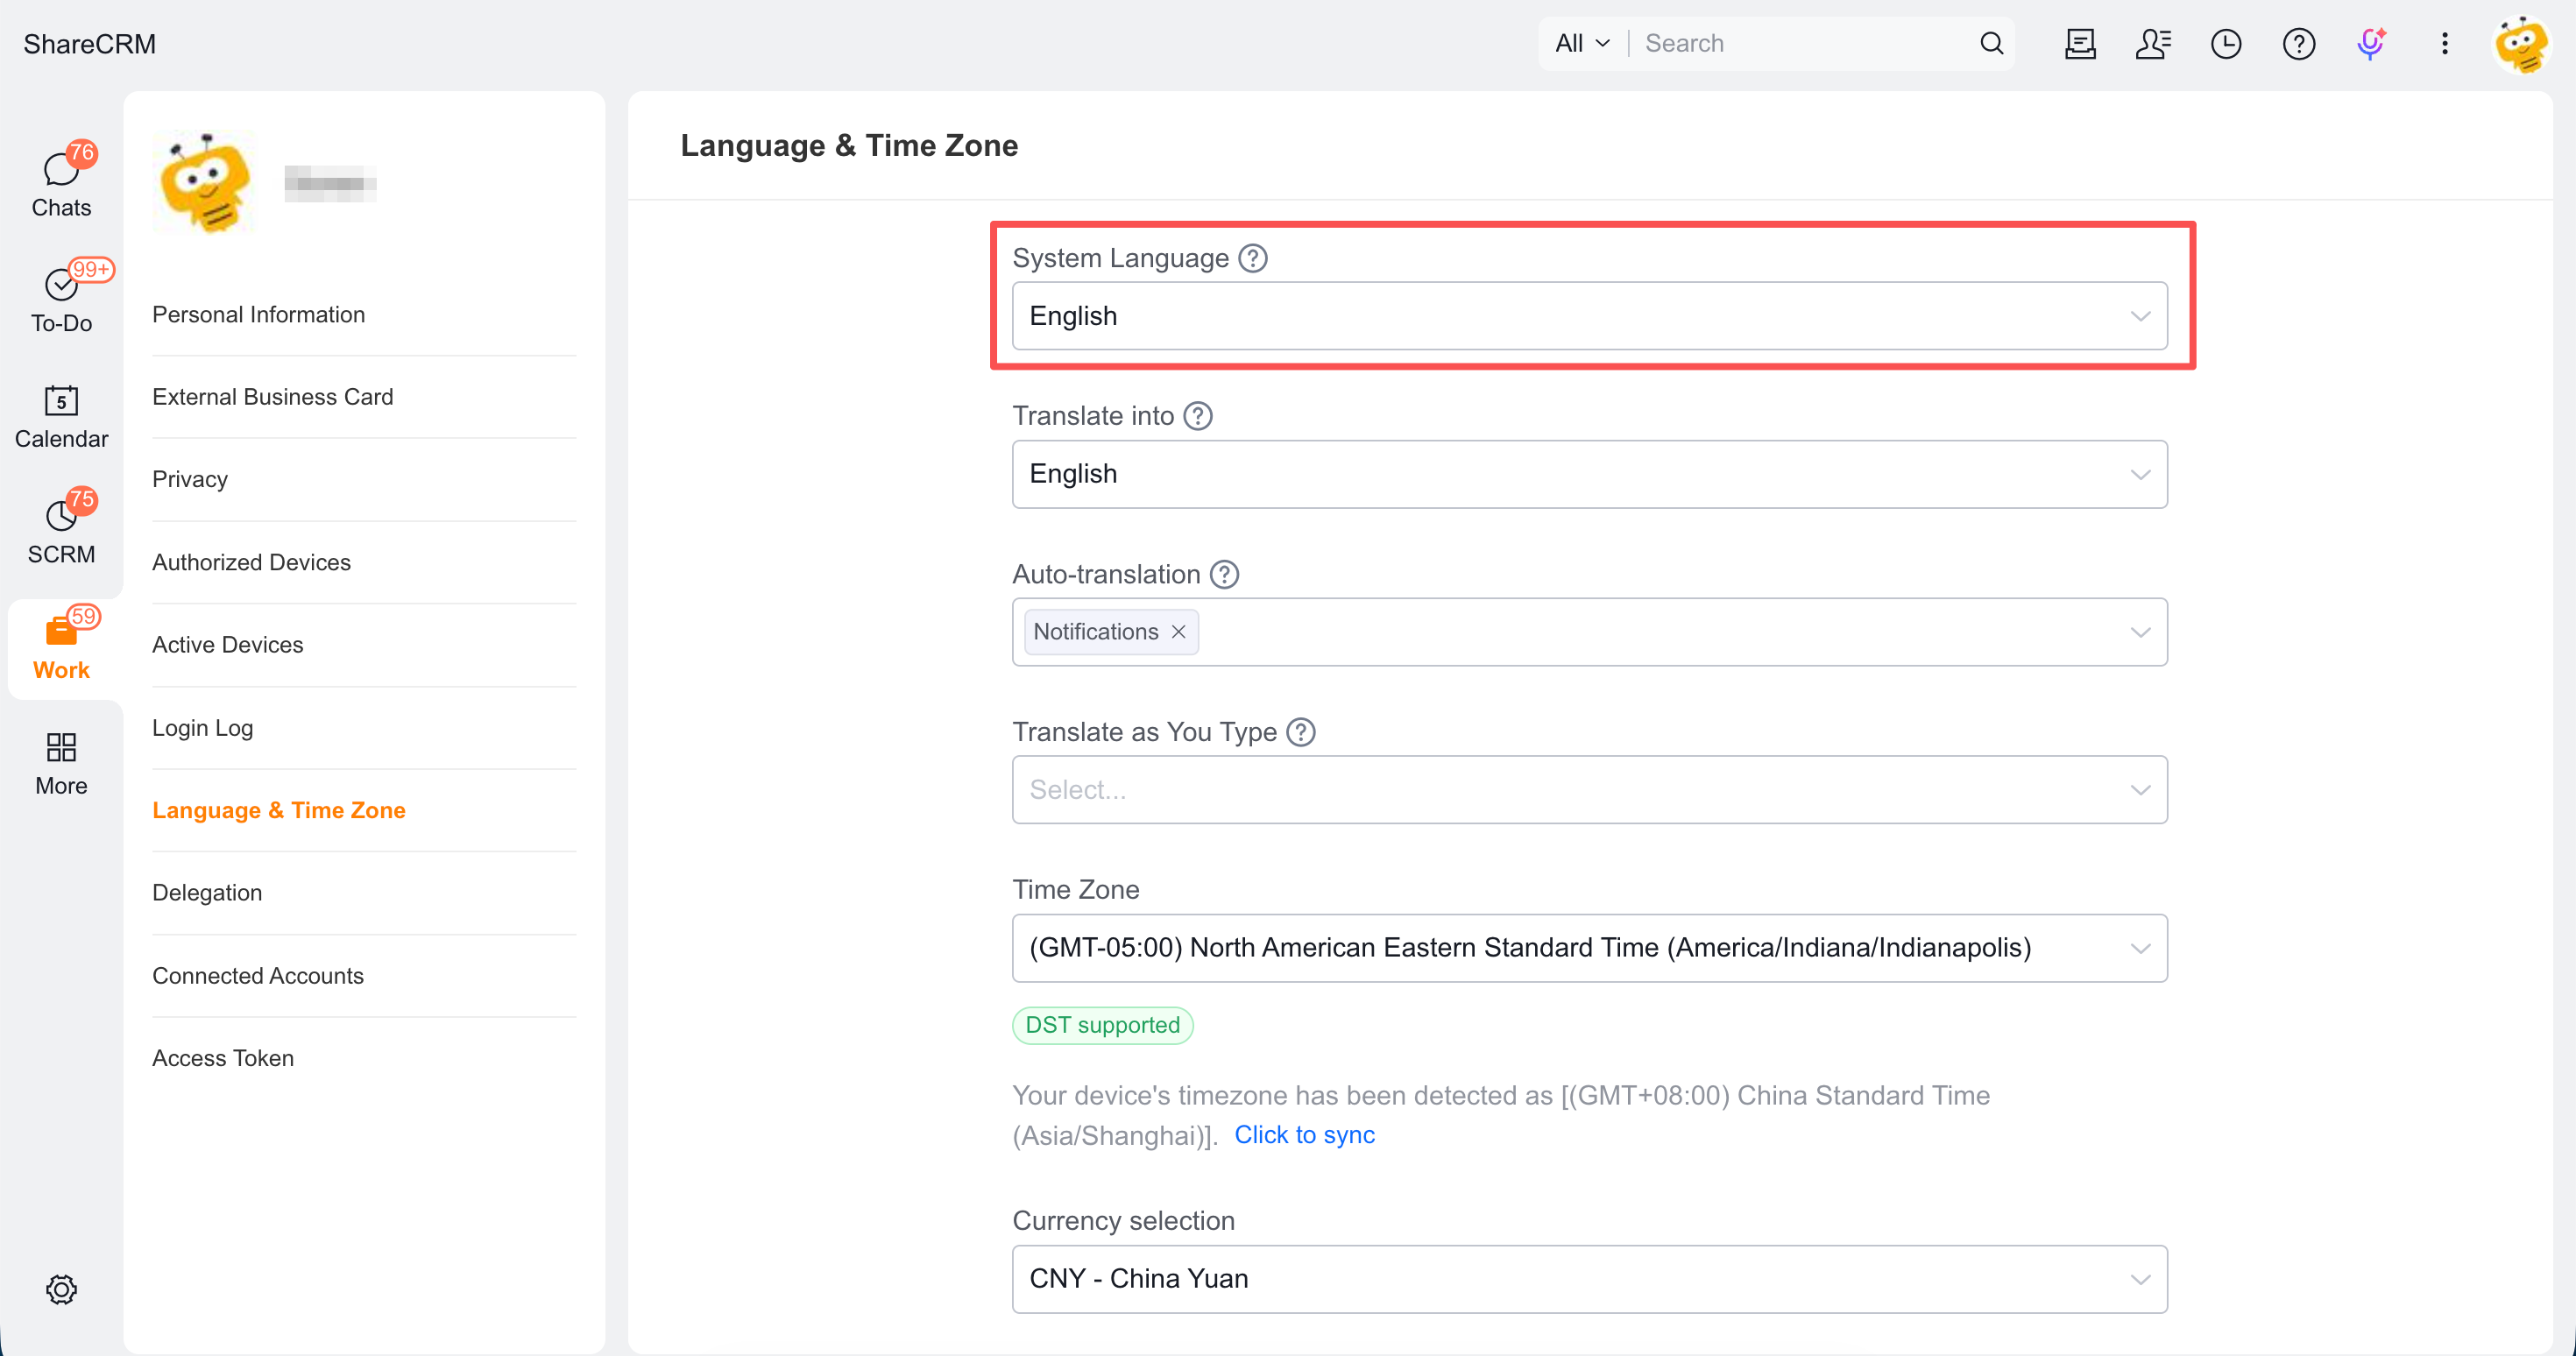The image size is (2576, 1356).
Task: Open the notes icon in top bar
Action: [2080, 43]
